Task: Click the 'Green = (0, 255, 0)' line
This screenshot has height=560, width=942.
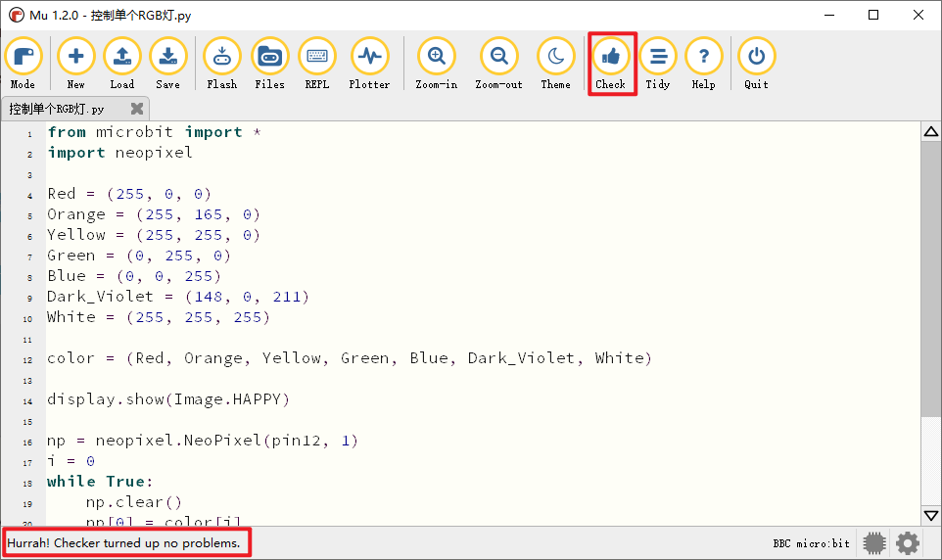Action: [x=139, y=256]
